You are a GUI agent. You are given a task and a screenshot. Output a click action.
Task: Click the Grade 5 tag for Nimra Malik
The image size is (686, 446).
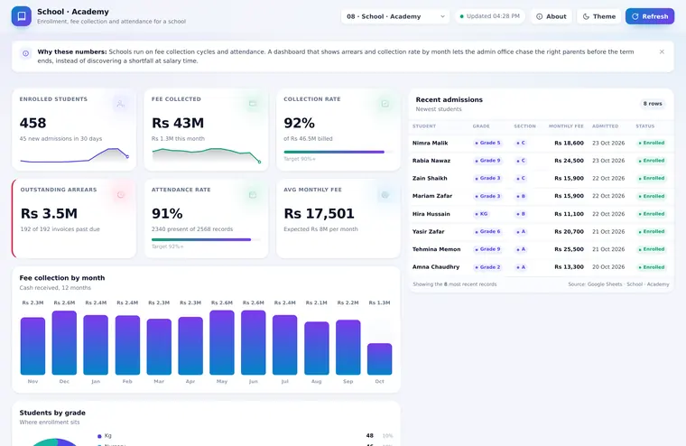(487, 143)
